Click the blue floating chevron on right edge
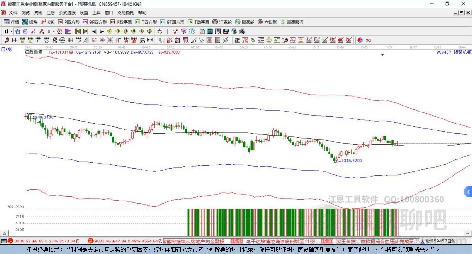472x254 pixels. point(468,191)
